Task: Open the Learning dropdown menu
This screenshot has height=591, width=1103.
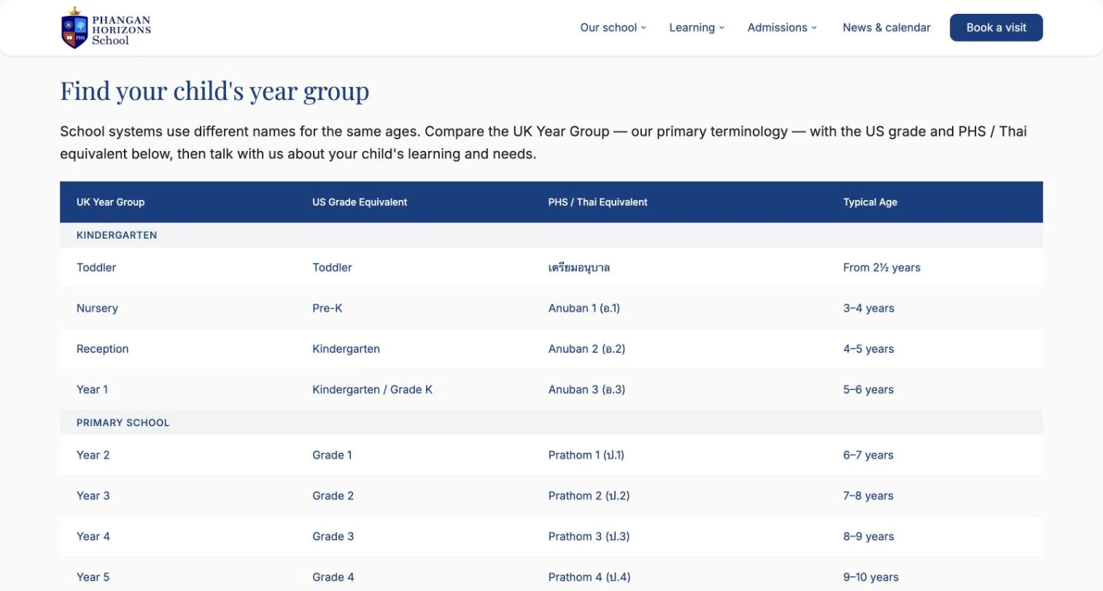Action: pos(697,28)
